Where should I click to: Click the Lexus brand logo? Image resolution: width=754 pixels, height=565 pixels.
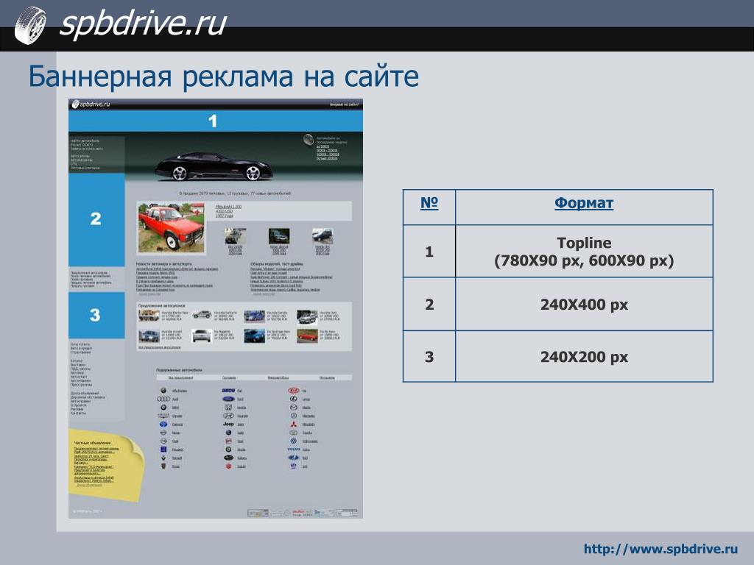click(293, 399)
